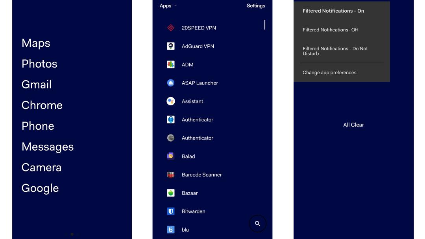
Task: Select the Assistant list entry text
Action: point(192,101)
